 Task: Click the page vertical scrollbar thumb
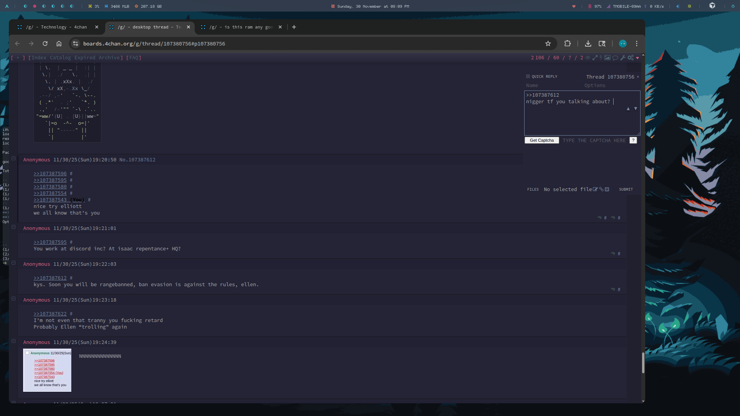tap(643, 362)
